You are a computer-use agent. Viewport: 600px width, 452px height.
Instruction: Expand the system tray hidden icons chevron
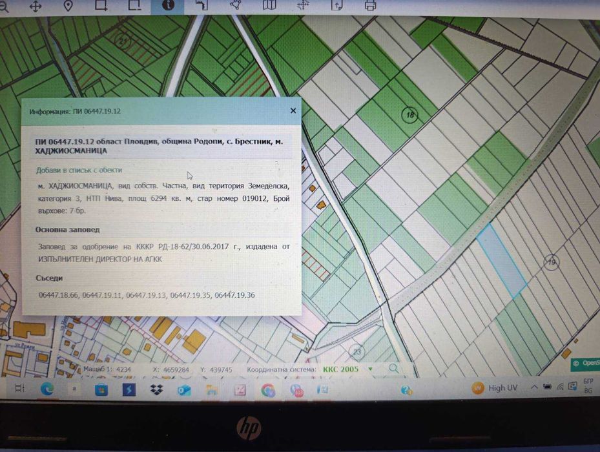pyautogui.click(x=534, y=387)
